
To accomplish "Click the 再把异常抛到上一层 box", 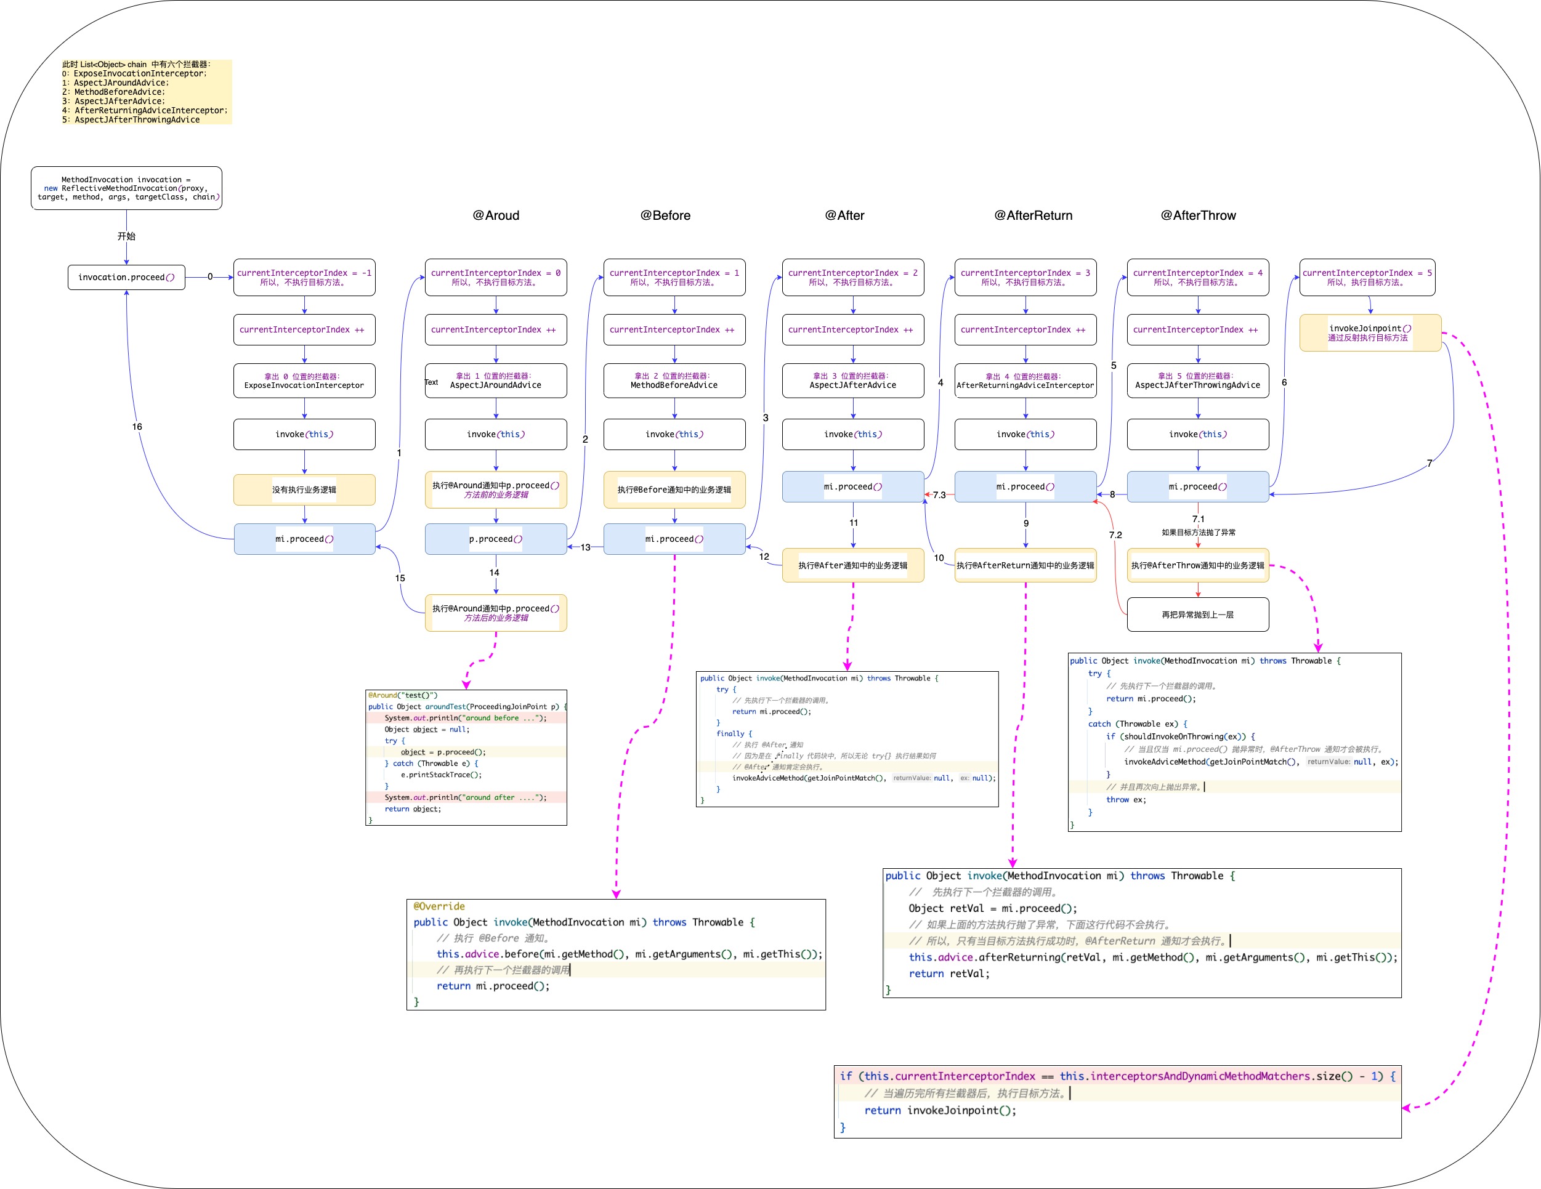I will point(1197,615).
